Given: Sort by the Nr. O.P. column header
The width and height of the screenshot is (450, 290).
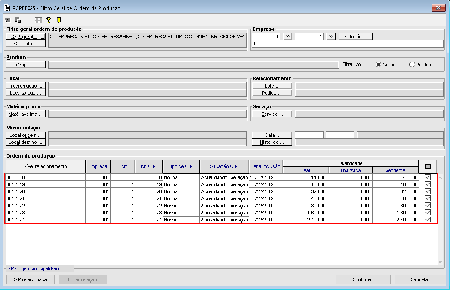Looking at the screenshot, I should [x=149, y=166].
